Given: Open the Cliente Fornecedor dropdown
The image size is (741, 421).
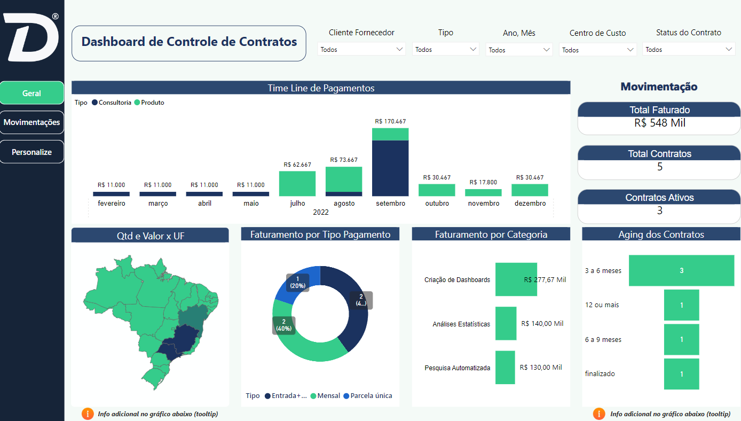Looking at the screenshot, I should click(361, 50).
